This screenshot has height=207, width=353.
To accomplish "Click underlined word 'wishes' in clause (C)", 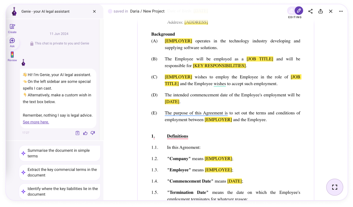I will pos(220,84).
